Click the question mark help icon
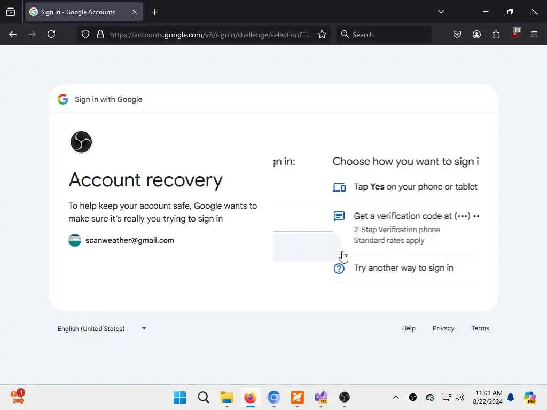The width and height of the screenshot is (547, 410). tap(339, 269)
